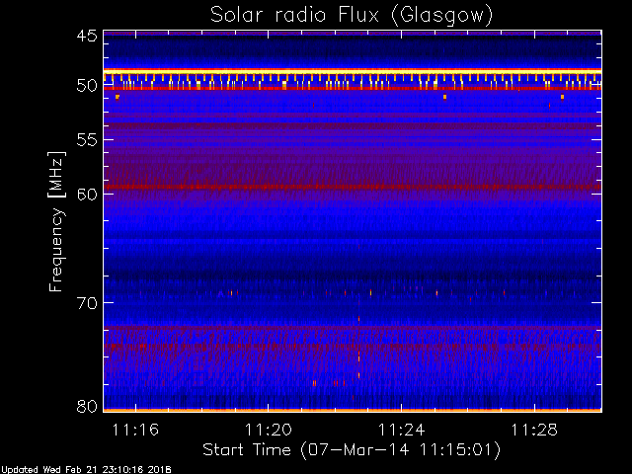Click the 80 frequency tick label
The width and height of the screenshot is (632, 474).
87,406
